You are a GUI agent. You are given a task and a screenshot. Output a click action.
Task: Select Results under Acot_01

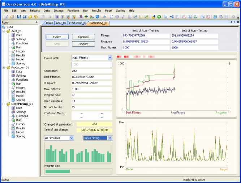(x=21, y=55)
